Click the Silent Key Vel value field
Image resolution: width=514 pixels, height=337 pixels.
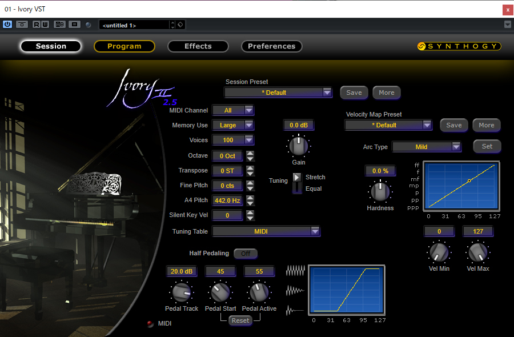(227, 215)
